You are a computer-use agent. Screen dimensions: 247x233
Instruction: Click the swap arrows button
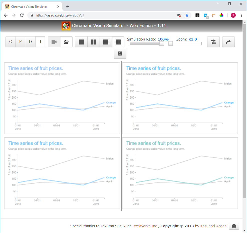[213, 42]
